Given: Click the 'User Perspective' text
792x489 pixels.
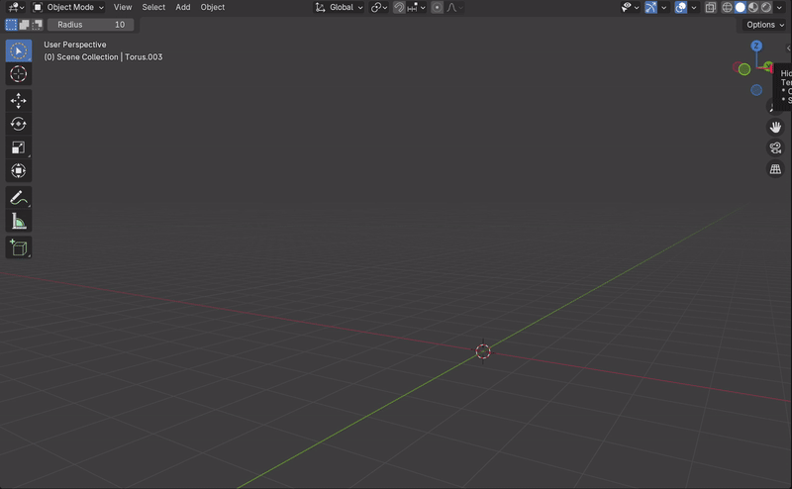Looking at the screenshot, I should point(75,45).
